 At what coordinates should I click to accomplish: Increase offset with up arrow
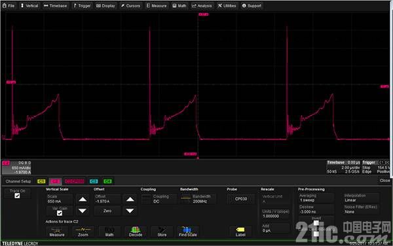point(130,200)
